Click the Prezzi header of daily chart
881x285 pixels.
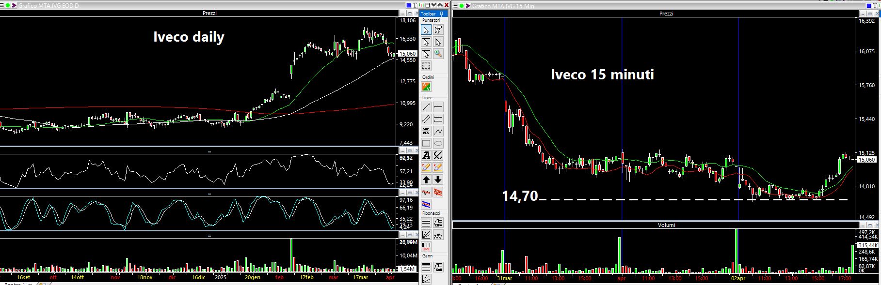coord(209,13)
